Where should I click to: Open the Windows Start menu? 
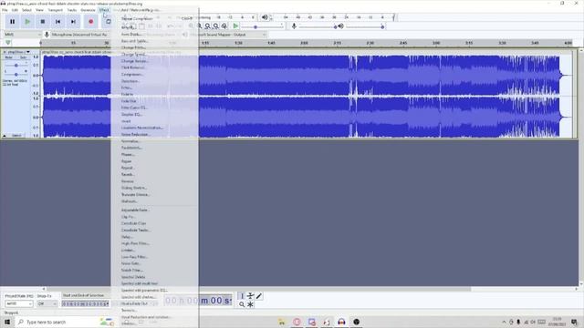point(7,322)
